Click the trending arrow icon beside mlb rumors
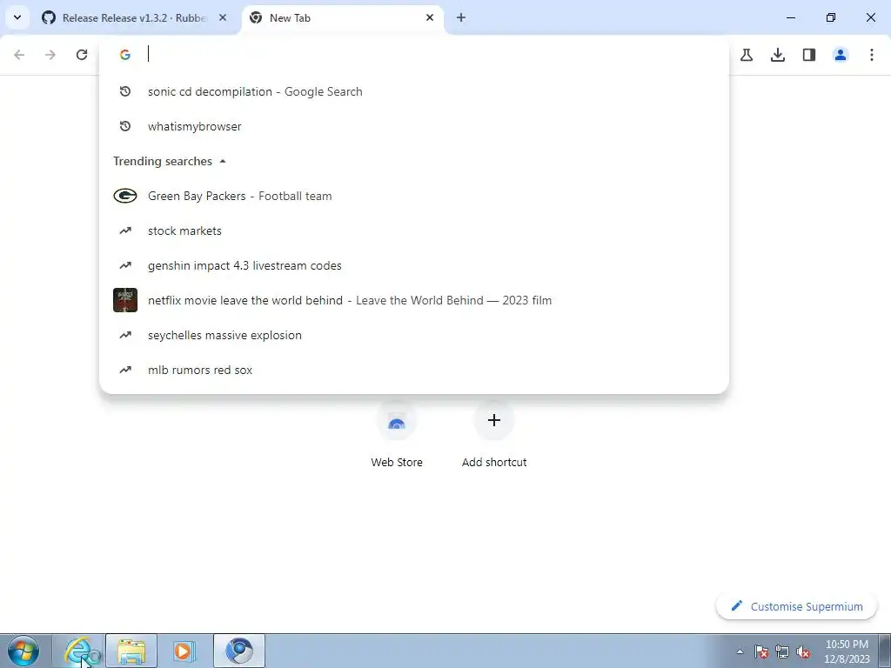 125,370
